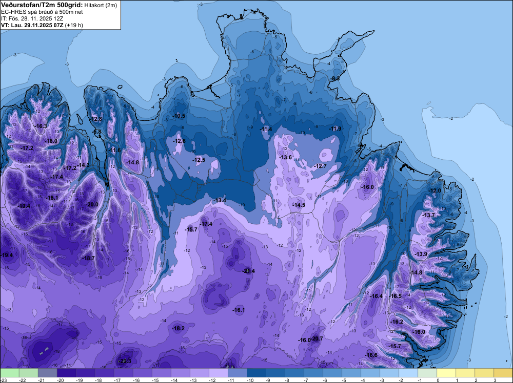Viewport: 513px width, 383px height.
Task: Choose the legend swatch above label -11
Action: 237,373
